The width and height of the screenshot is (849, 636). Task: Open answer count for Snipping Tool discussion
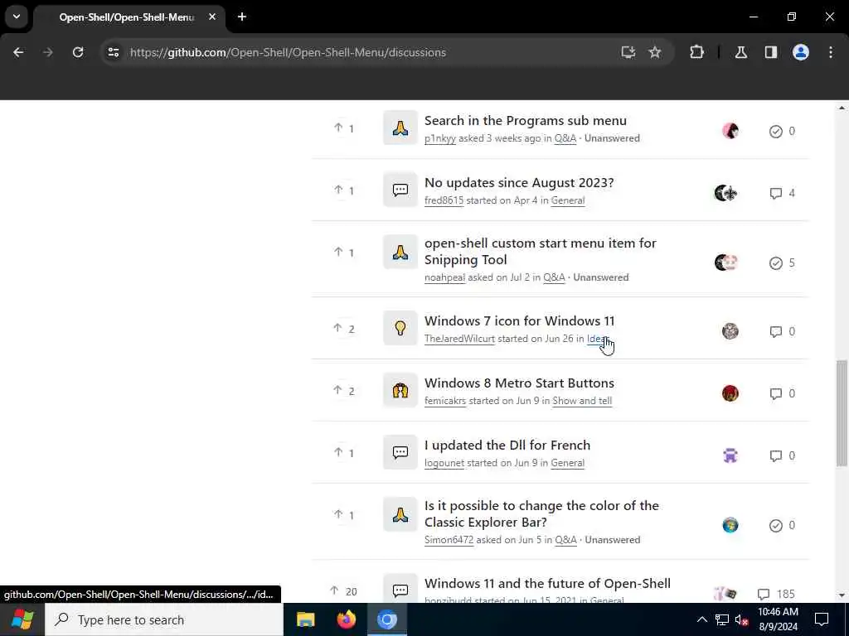[783, 263]
